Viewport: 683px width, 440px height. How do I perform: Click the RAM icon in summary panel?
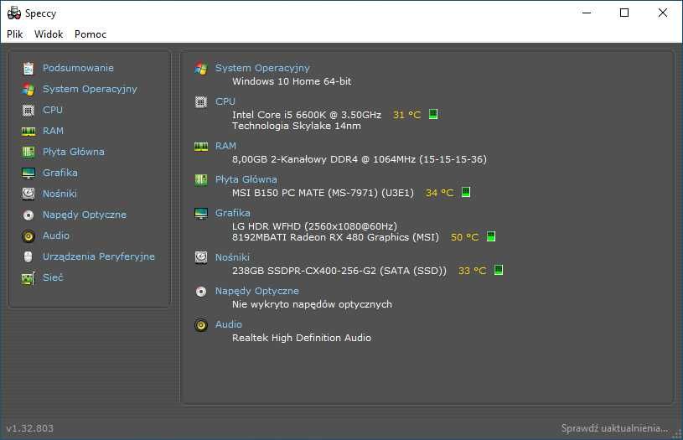point(201,147)
